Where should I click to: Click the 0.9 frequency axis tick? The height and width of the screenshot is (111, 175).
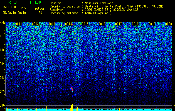pyautogui.click(x=3, y=64)
